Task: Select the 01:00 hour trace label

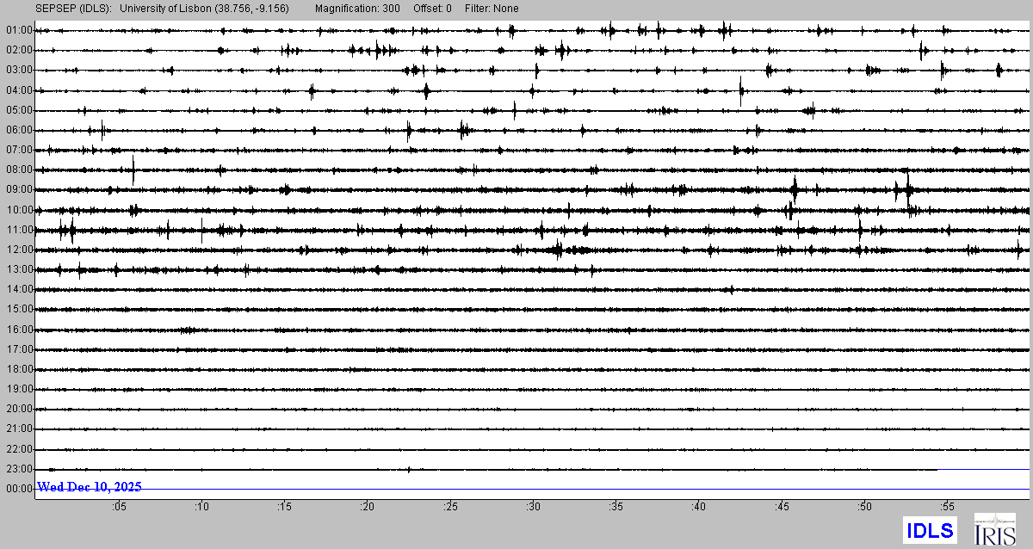Action: pos(18,30)
